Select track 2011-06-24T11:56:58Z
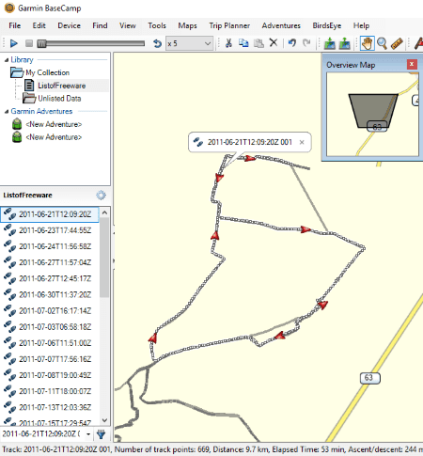 pyautogui.click(x=50, y=246)
